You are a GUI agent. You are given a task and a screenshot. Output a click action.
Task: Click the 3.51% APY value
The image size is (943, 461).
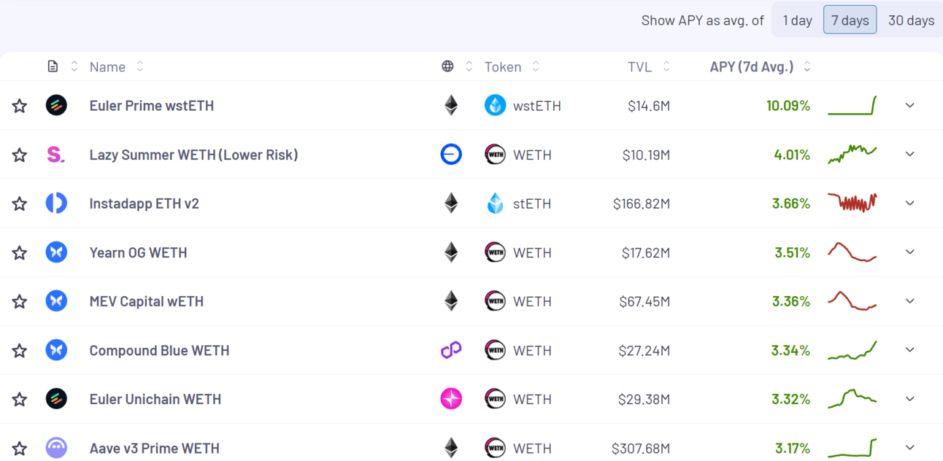793,252
